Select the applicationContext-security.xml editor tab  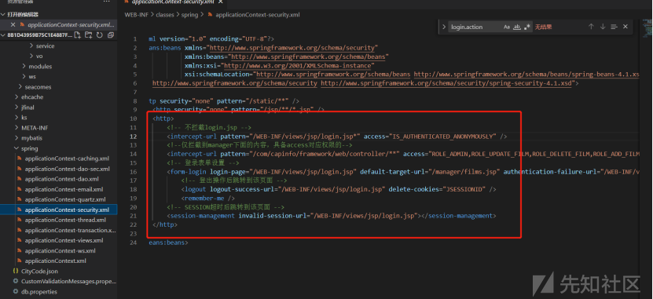(x=173, y=2)
